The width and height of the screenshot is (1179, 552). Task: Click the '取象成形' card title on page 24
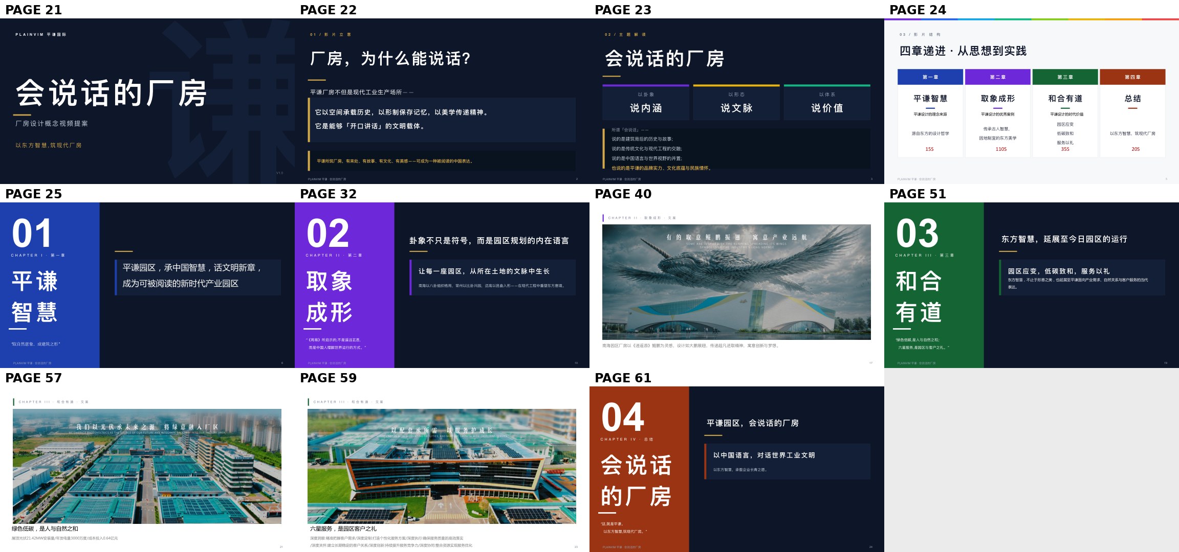point(998,99)
